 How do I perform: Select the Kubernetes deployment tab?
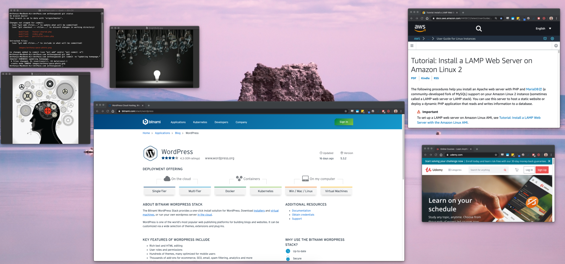(x=266, y=191)
